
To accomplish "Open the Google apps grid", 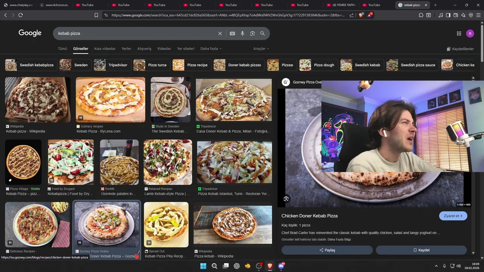I will (459, 33).
